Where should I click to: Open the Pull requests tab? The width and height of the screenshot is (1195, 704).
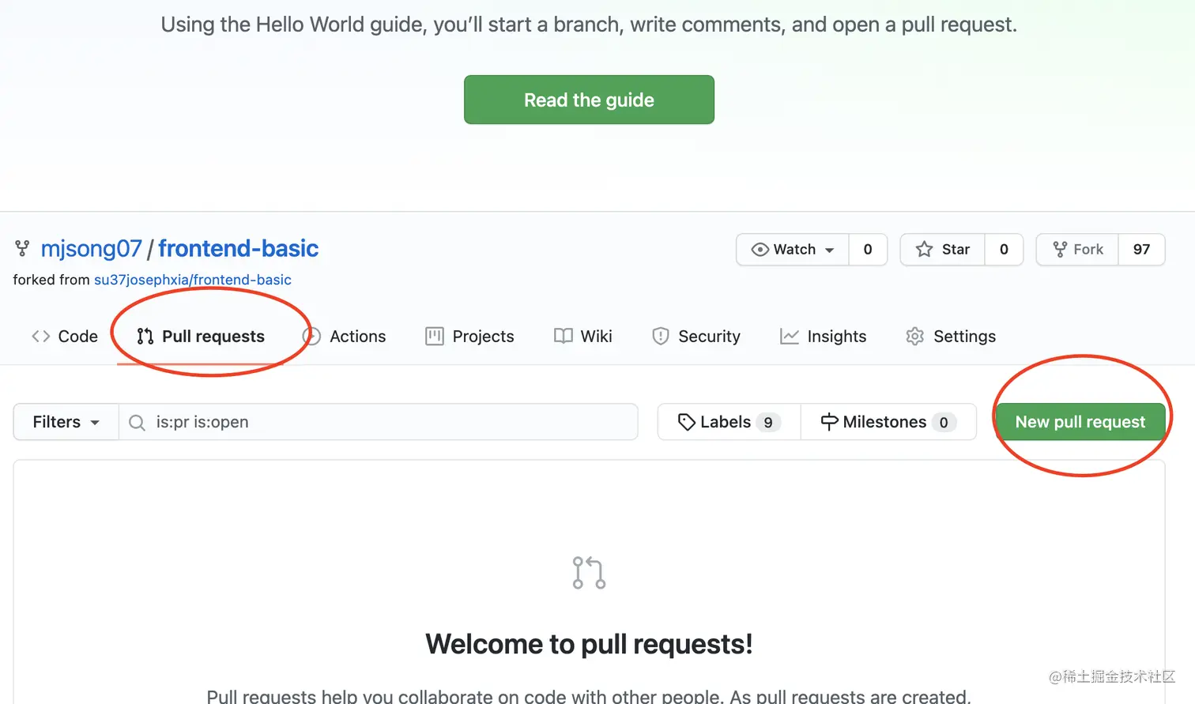pyautogui.click(x=201, y=337)
